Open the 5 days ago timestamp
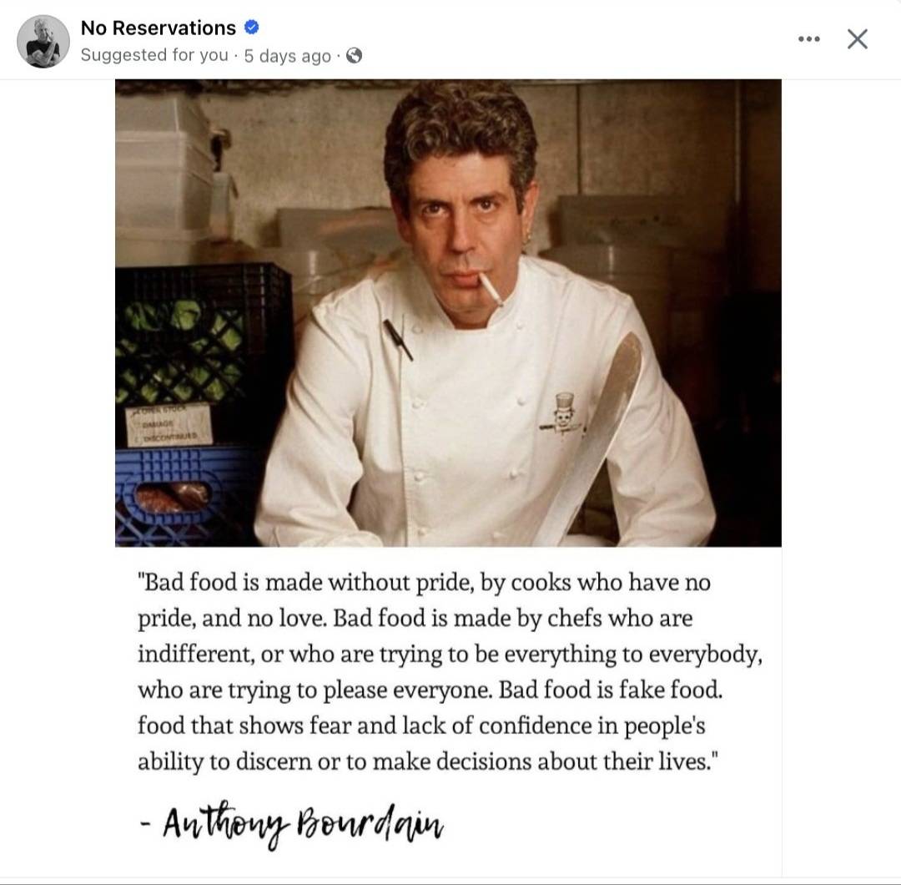This screenshot has width=901, height=885. point(287,56)
